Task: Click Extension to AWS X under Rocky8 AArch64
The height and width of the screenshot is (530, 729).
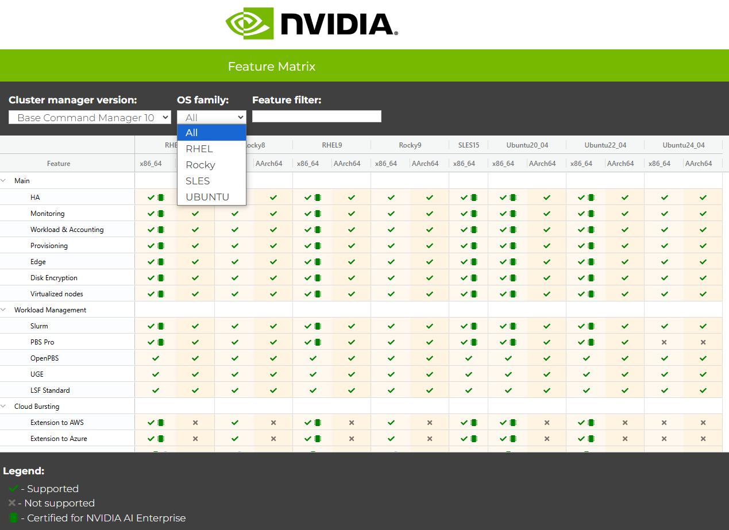Action: 273,422
